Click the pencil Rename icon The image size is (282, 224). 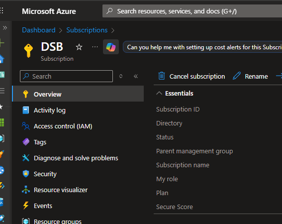click(x=237, y=76)
